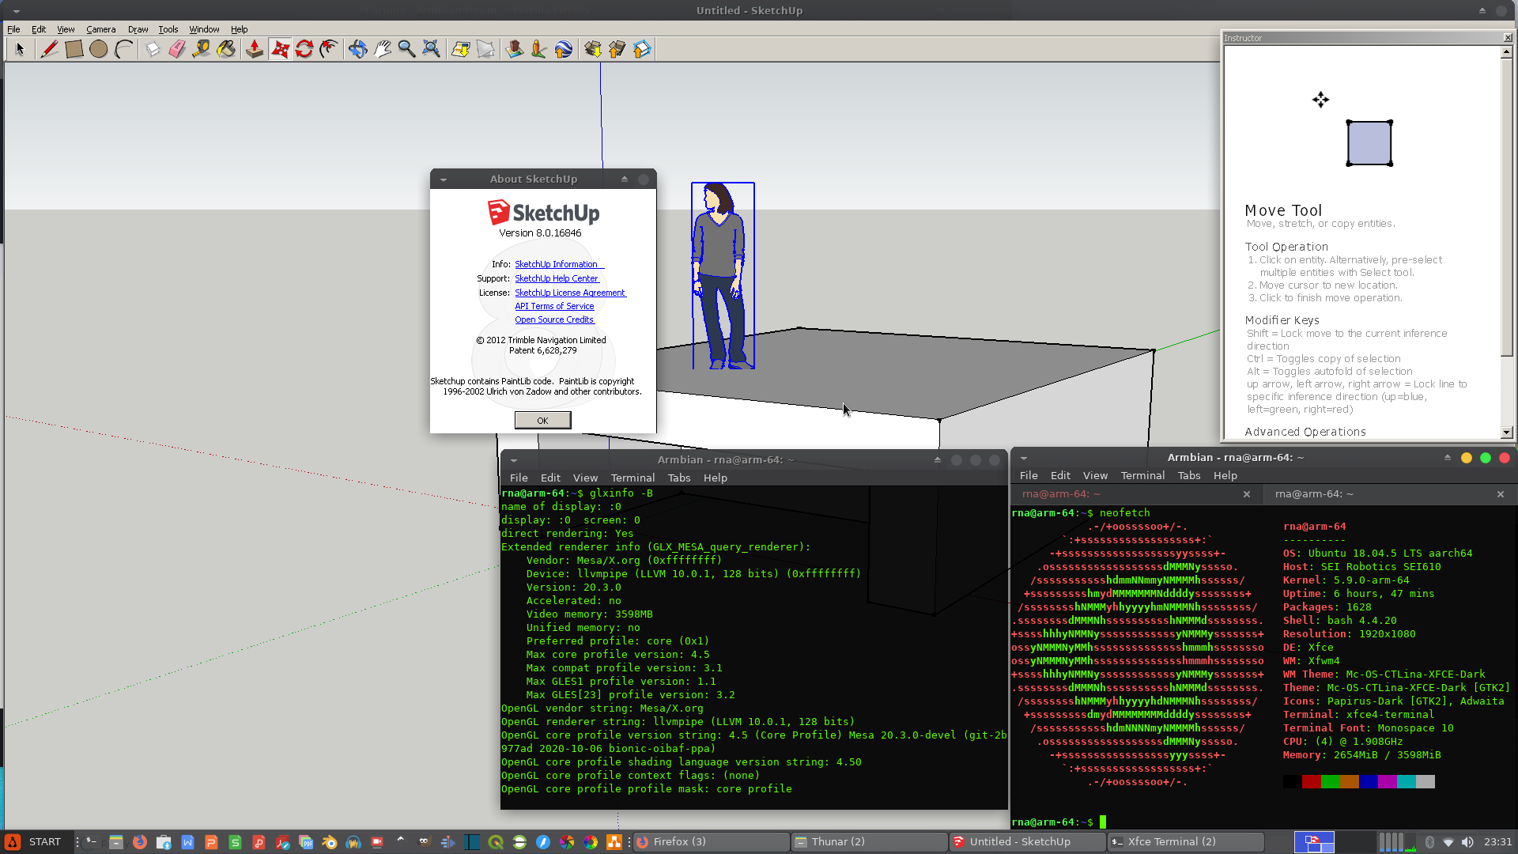The width and height of the screenshot is (1518, 854).
Task: Open the API Terms of Service link
Action: pos(554,306)
